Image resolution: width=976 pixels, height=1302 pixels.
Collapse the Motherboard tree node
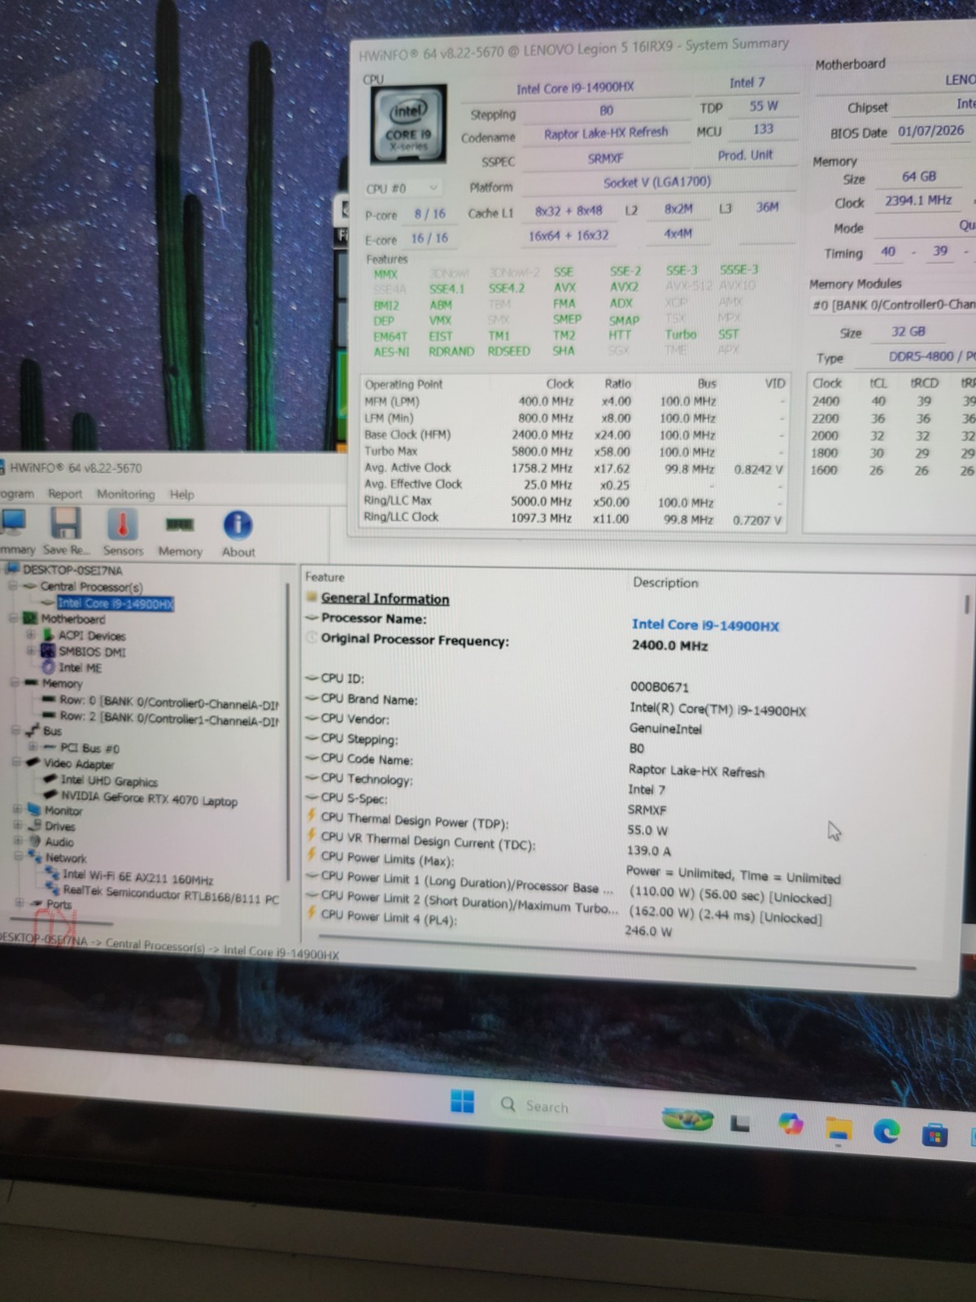[x=13, y=618]
